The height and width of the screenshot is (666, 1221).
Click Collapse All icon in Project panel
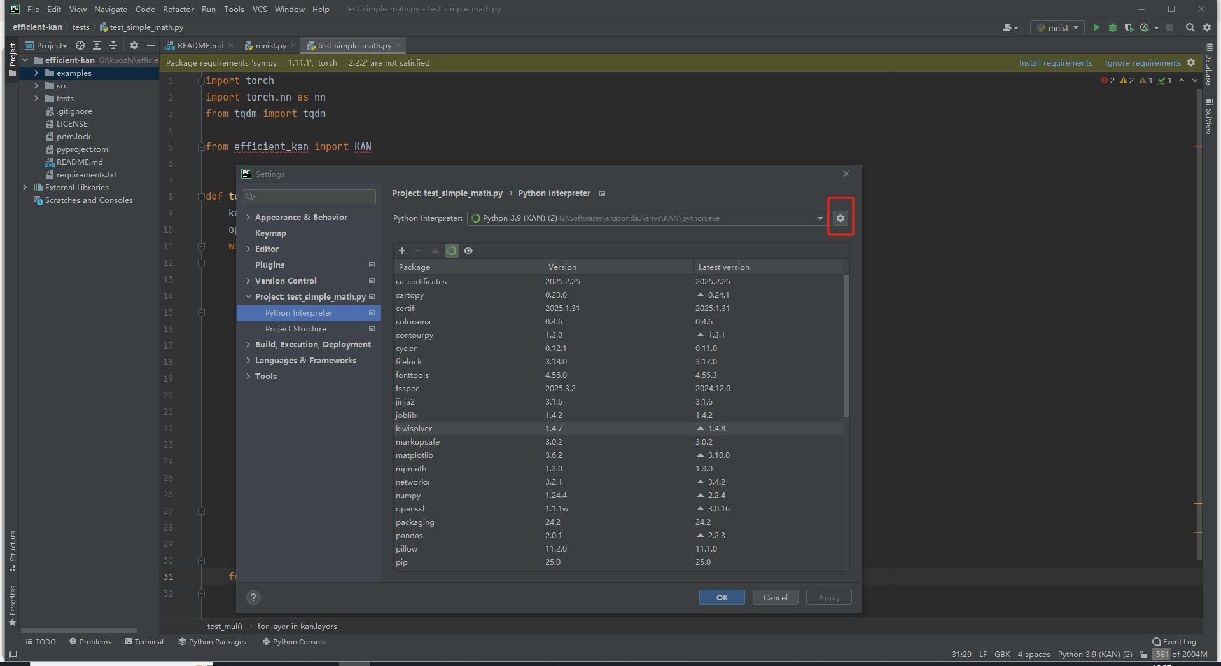point(113,45)
